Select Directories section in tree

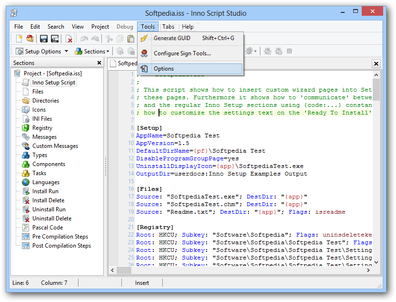[46, 101]
